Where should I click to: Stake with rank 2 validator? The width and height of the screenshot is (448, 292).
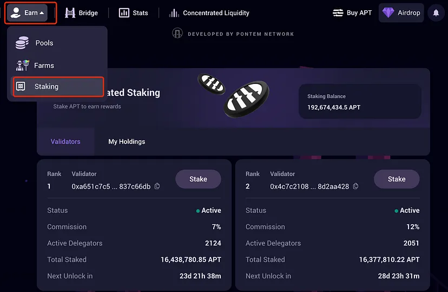tap(397, 179)
